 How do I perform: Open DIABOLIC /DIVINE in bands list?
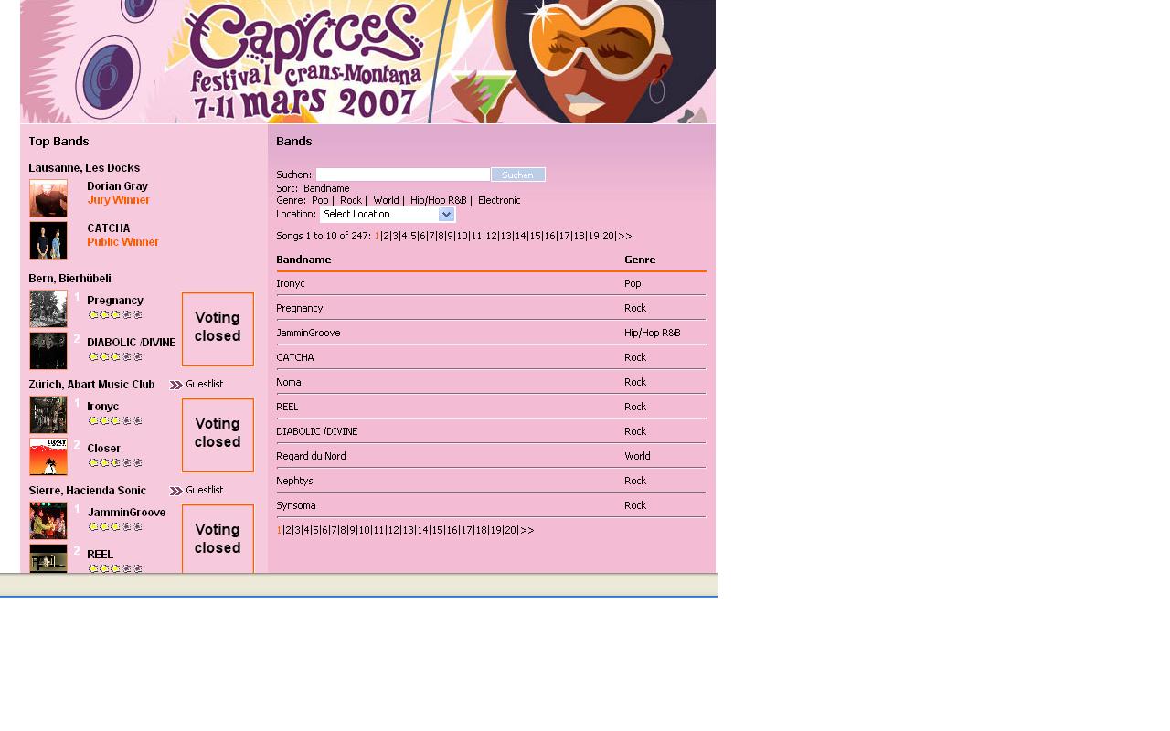point(317,431)
